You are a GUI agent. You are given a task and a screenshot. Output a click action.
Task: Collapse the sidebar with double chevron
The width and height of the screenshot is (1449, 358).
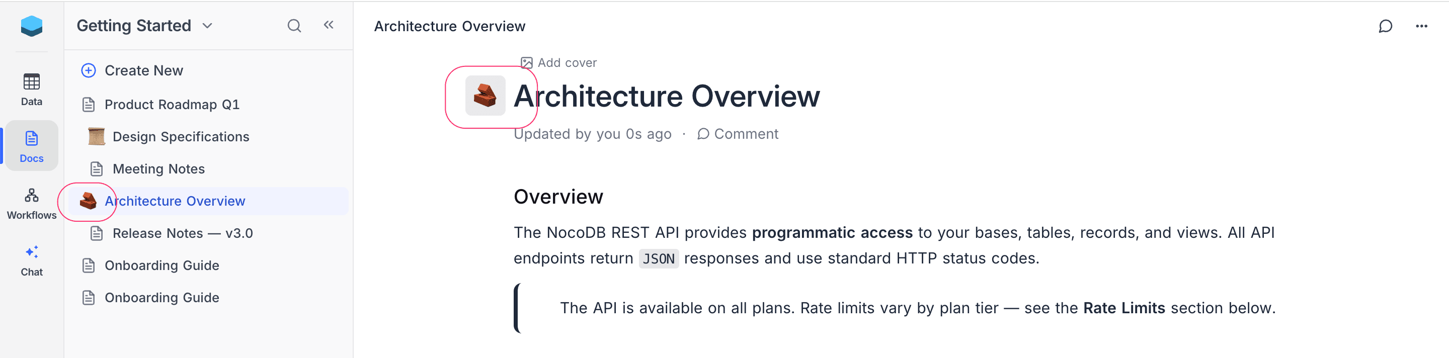point(329,25)
